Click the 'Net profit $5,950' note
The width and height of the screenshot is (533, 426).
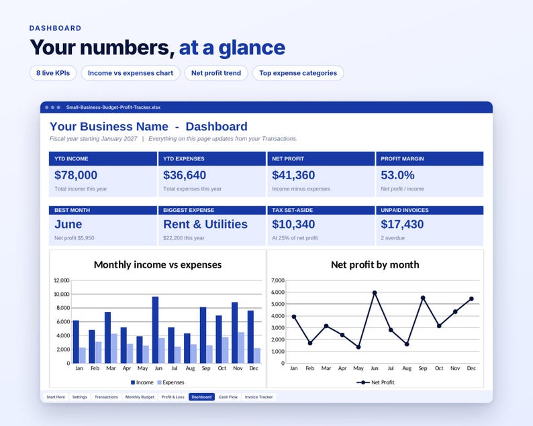point(74,237)
